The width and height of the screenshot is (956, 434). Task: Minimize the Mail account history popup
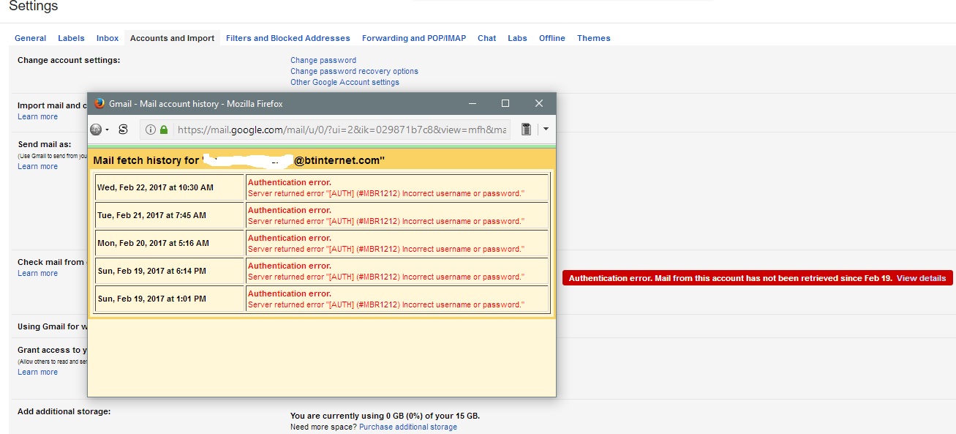473,104
